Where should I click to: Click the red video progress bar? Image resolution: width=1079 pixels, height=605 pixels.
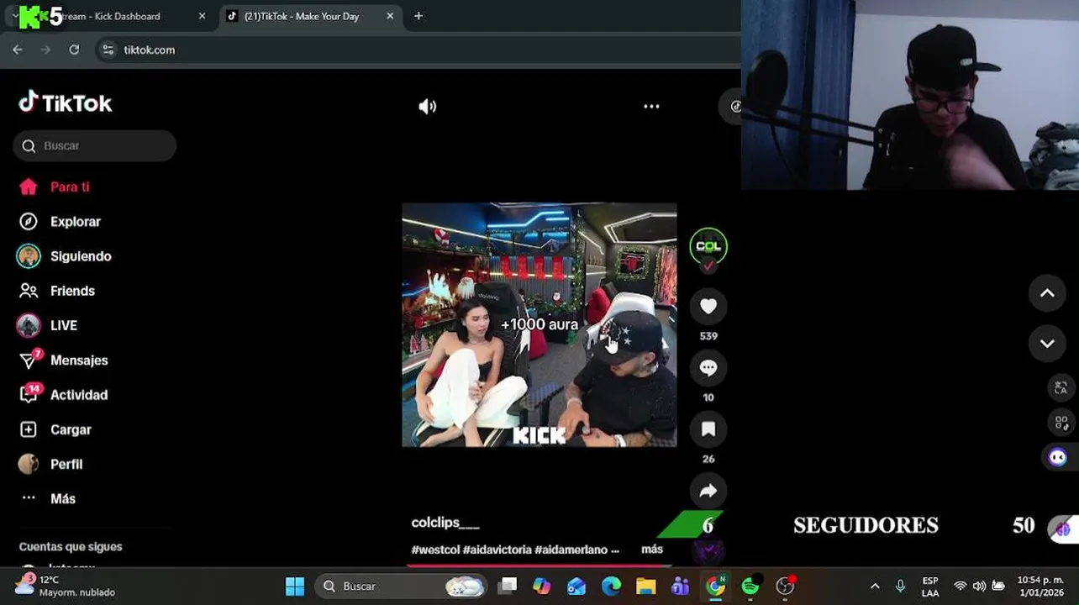(x=539, y=566)
